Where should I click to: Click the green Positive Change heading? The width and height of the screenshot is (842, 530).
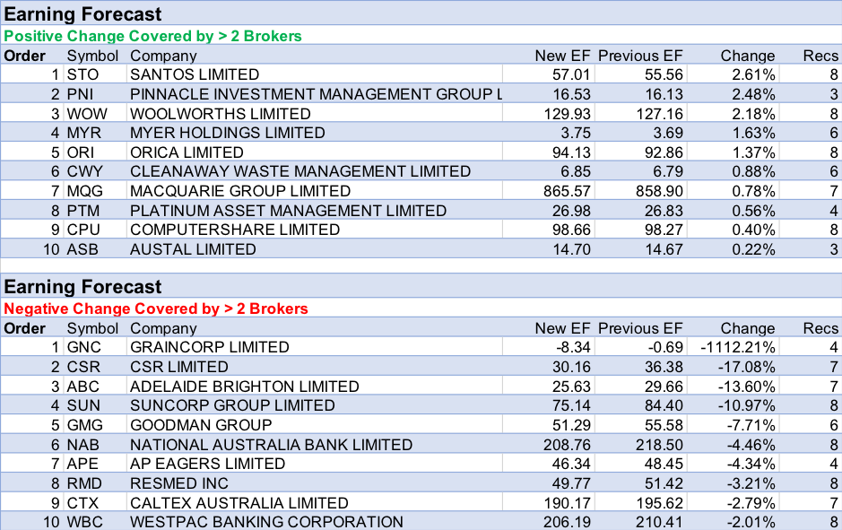pos(153,36)
